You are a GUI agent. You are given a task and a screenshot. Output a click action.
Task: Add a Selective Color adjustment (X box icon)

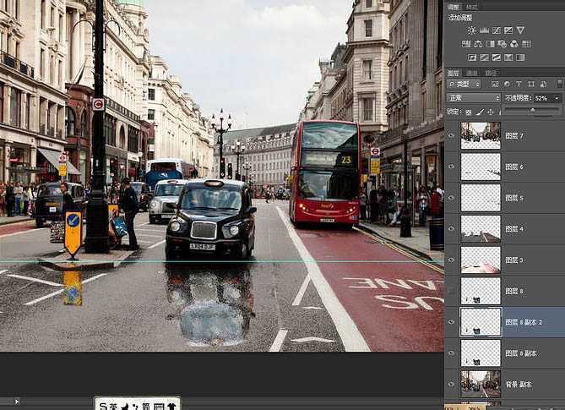click(508, 57)
